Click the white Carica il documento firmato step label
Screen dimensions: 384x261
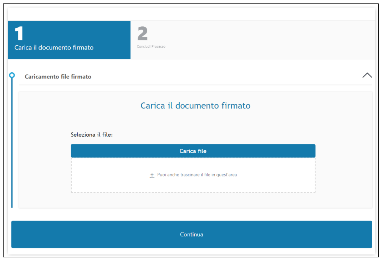[54, 47]
